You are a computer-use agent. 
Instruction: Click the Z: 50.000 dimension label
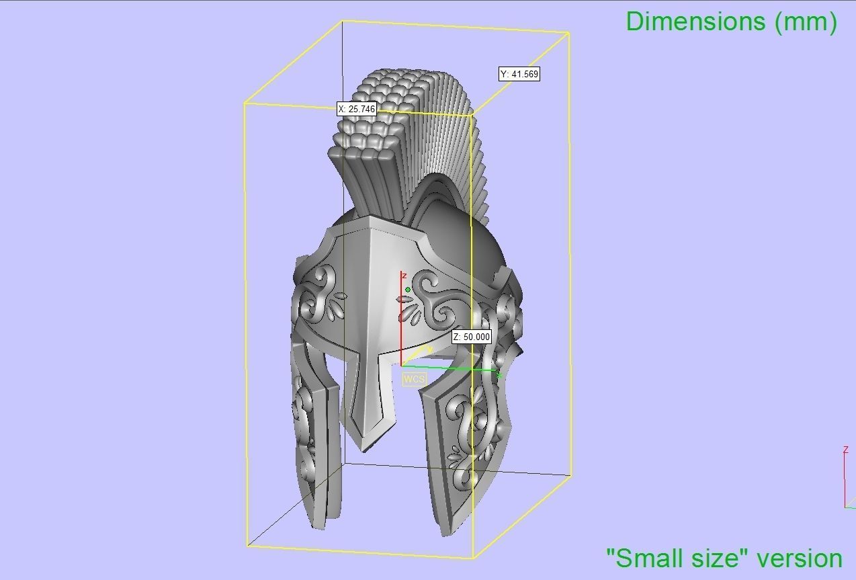click(472, 337)
